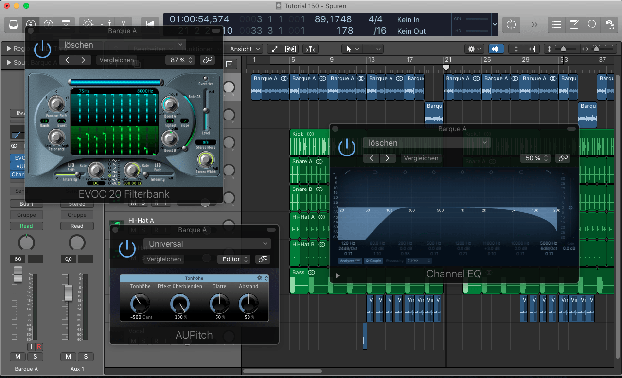Open Channel EQ löschen preset dropdown

pos(426,143)
